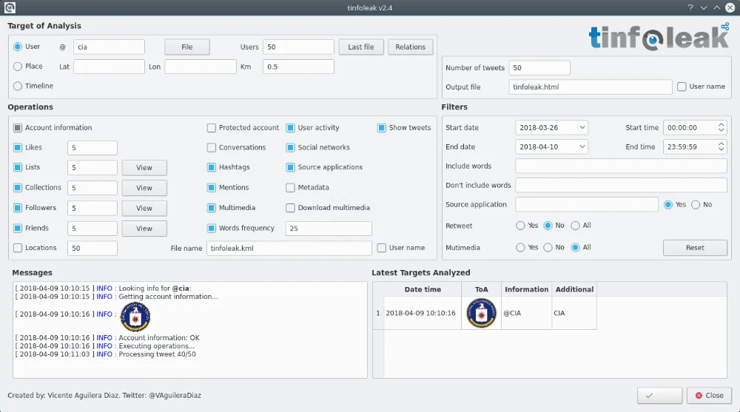Click the CIA seal in ToA column
Screen dimensions: 740x412
click(x=481, y=313)
